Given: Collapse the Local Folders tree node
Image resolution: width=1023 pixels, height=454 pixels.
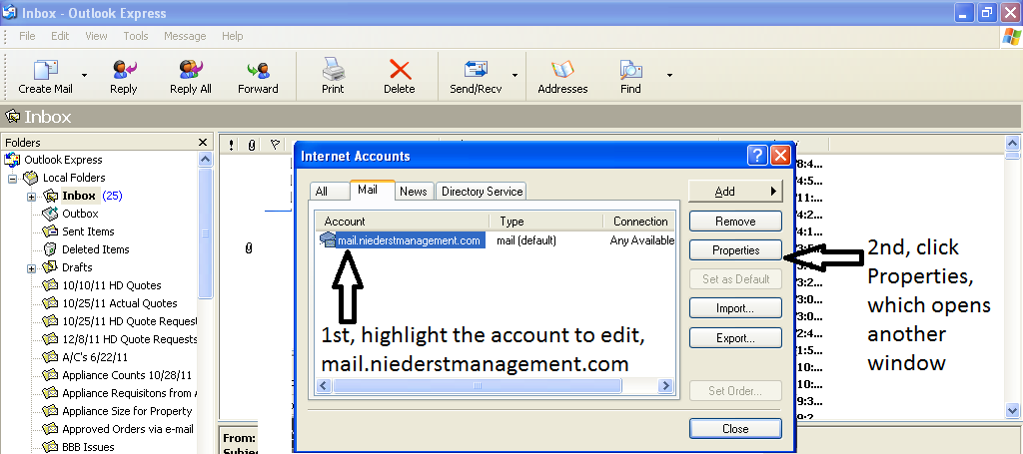Looking at the screenshot, I should pos(14,178).
